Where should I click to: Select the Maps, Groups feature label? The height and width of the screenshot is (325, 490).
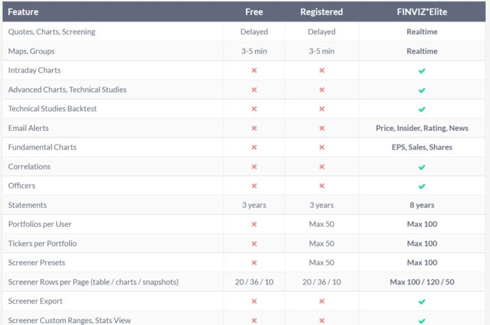[x=32, y=51]
